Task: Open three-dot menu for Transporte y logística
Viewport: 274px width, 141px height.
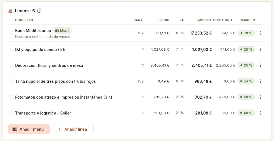Action: tap(260, 113)
